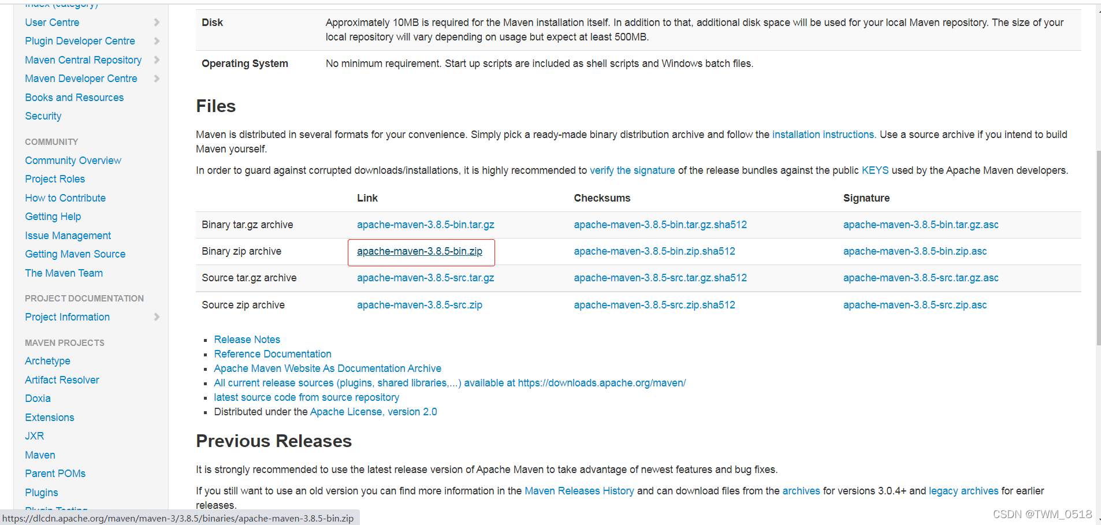Open the archives link for versions 3.0.4+
1101x525 pixels.
(801, 491)
